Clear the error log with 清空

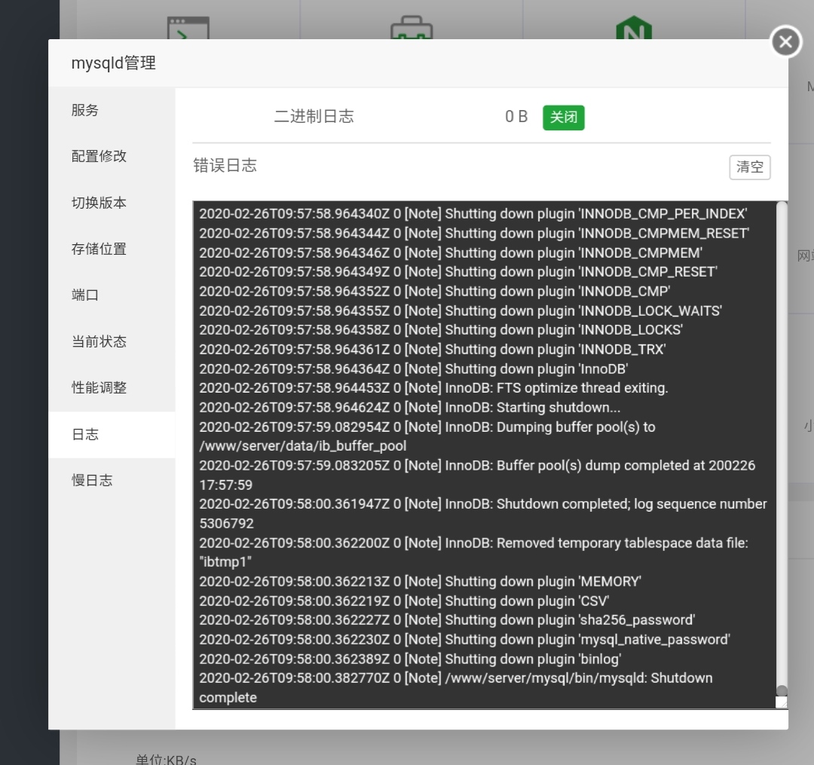pyautogui.click(x=749, y=167)
